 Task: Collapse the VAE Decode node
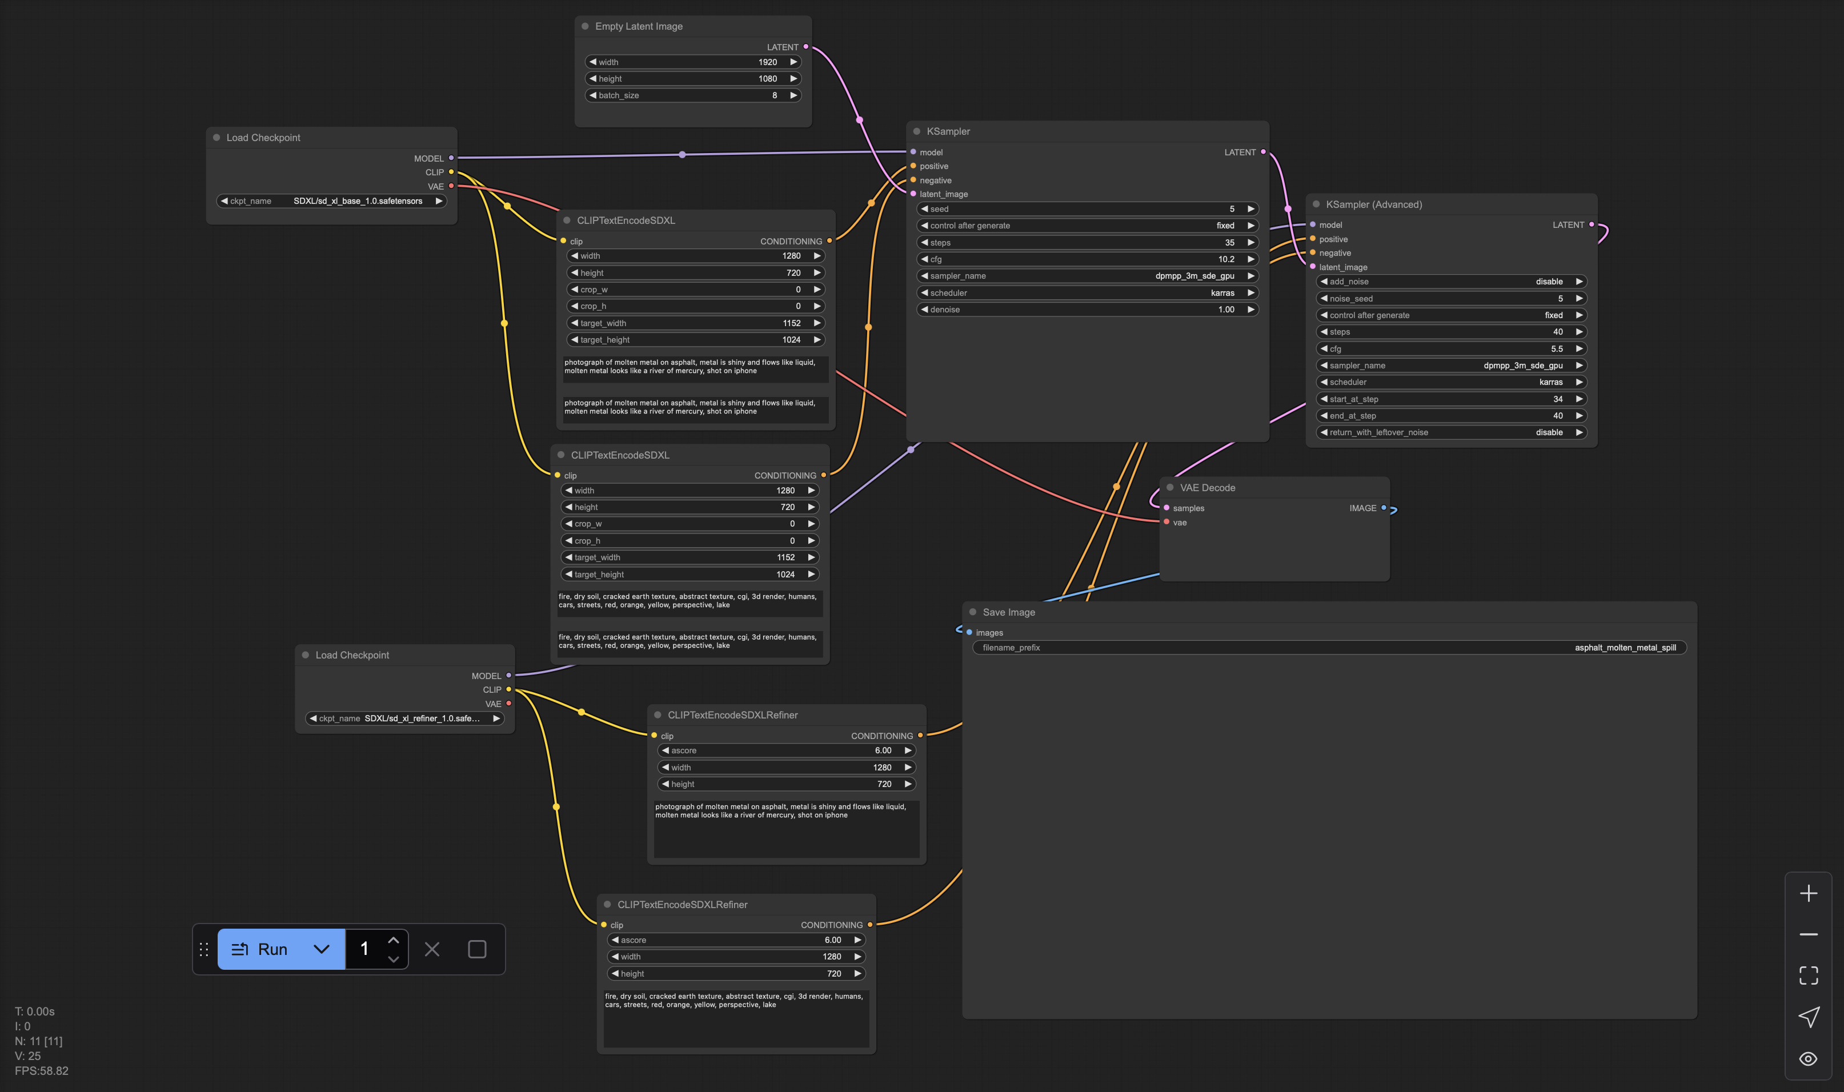coord(1170,487)
